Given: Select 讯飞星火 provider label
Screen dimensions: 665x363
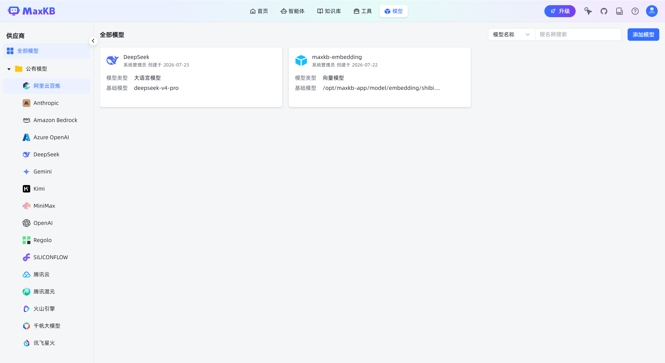Looking at the screenshot, I should point(44,343).
